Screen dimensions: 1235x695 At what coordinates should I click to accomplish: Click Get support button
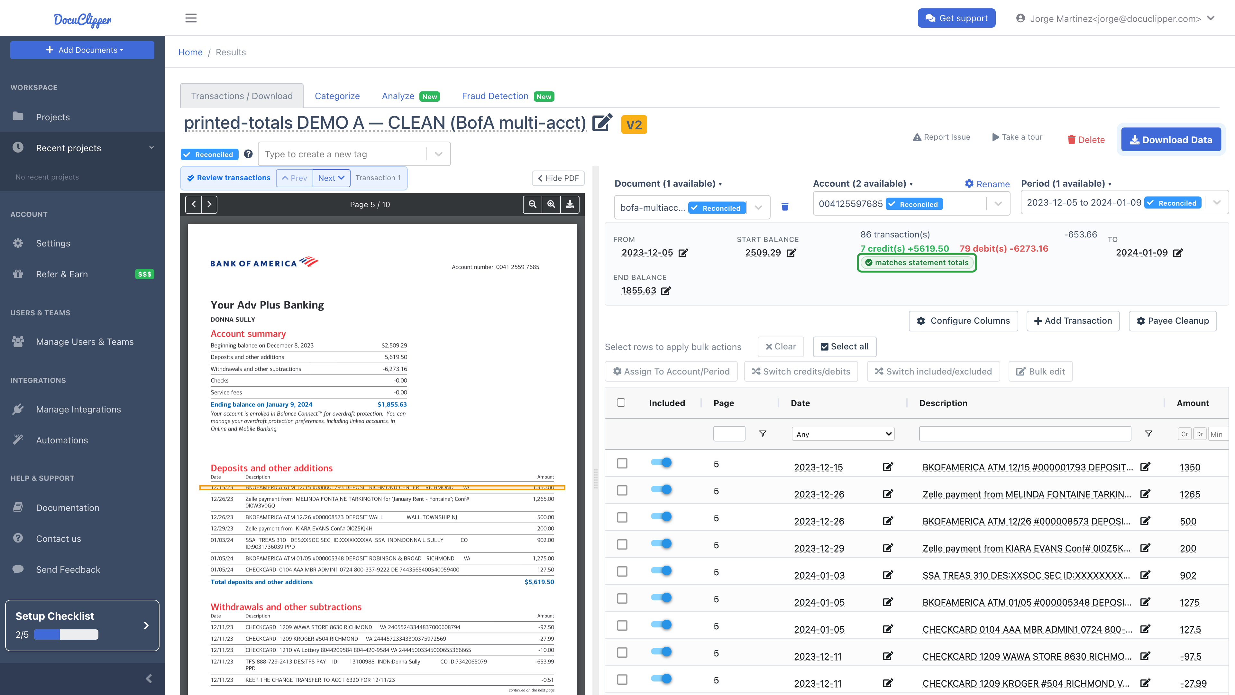tap(956, 18)
